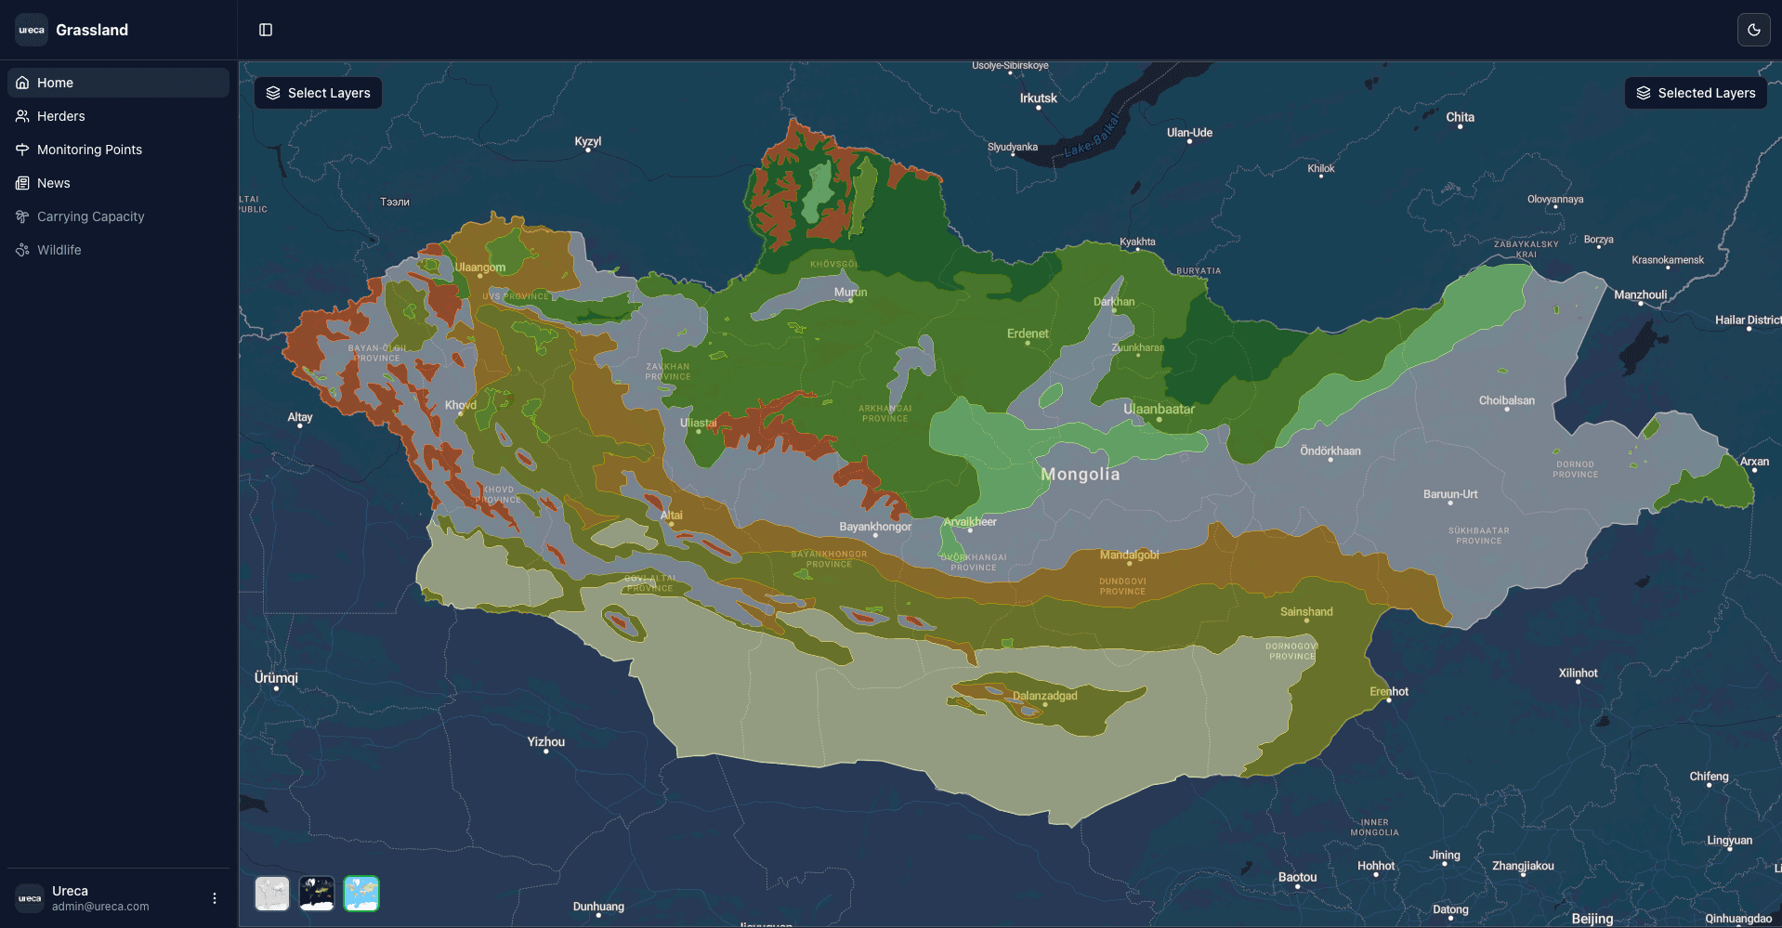Open Monitoring Points in the sidebar
The height and width of the screenshot is (928, 1782).
click(118, 150)
